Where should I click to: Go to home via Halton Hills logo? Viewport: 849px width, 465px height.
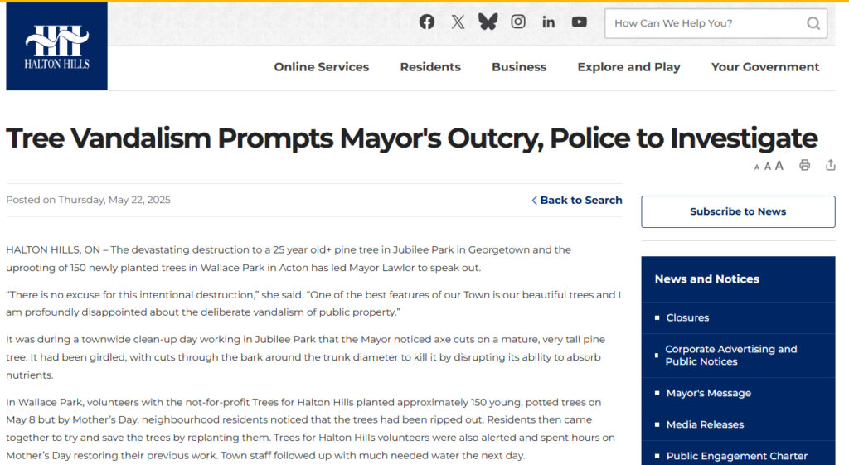pyautogui.click(x=57, y=46)
